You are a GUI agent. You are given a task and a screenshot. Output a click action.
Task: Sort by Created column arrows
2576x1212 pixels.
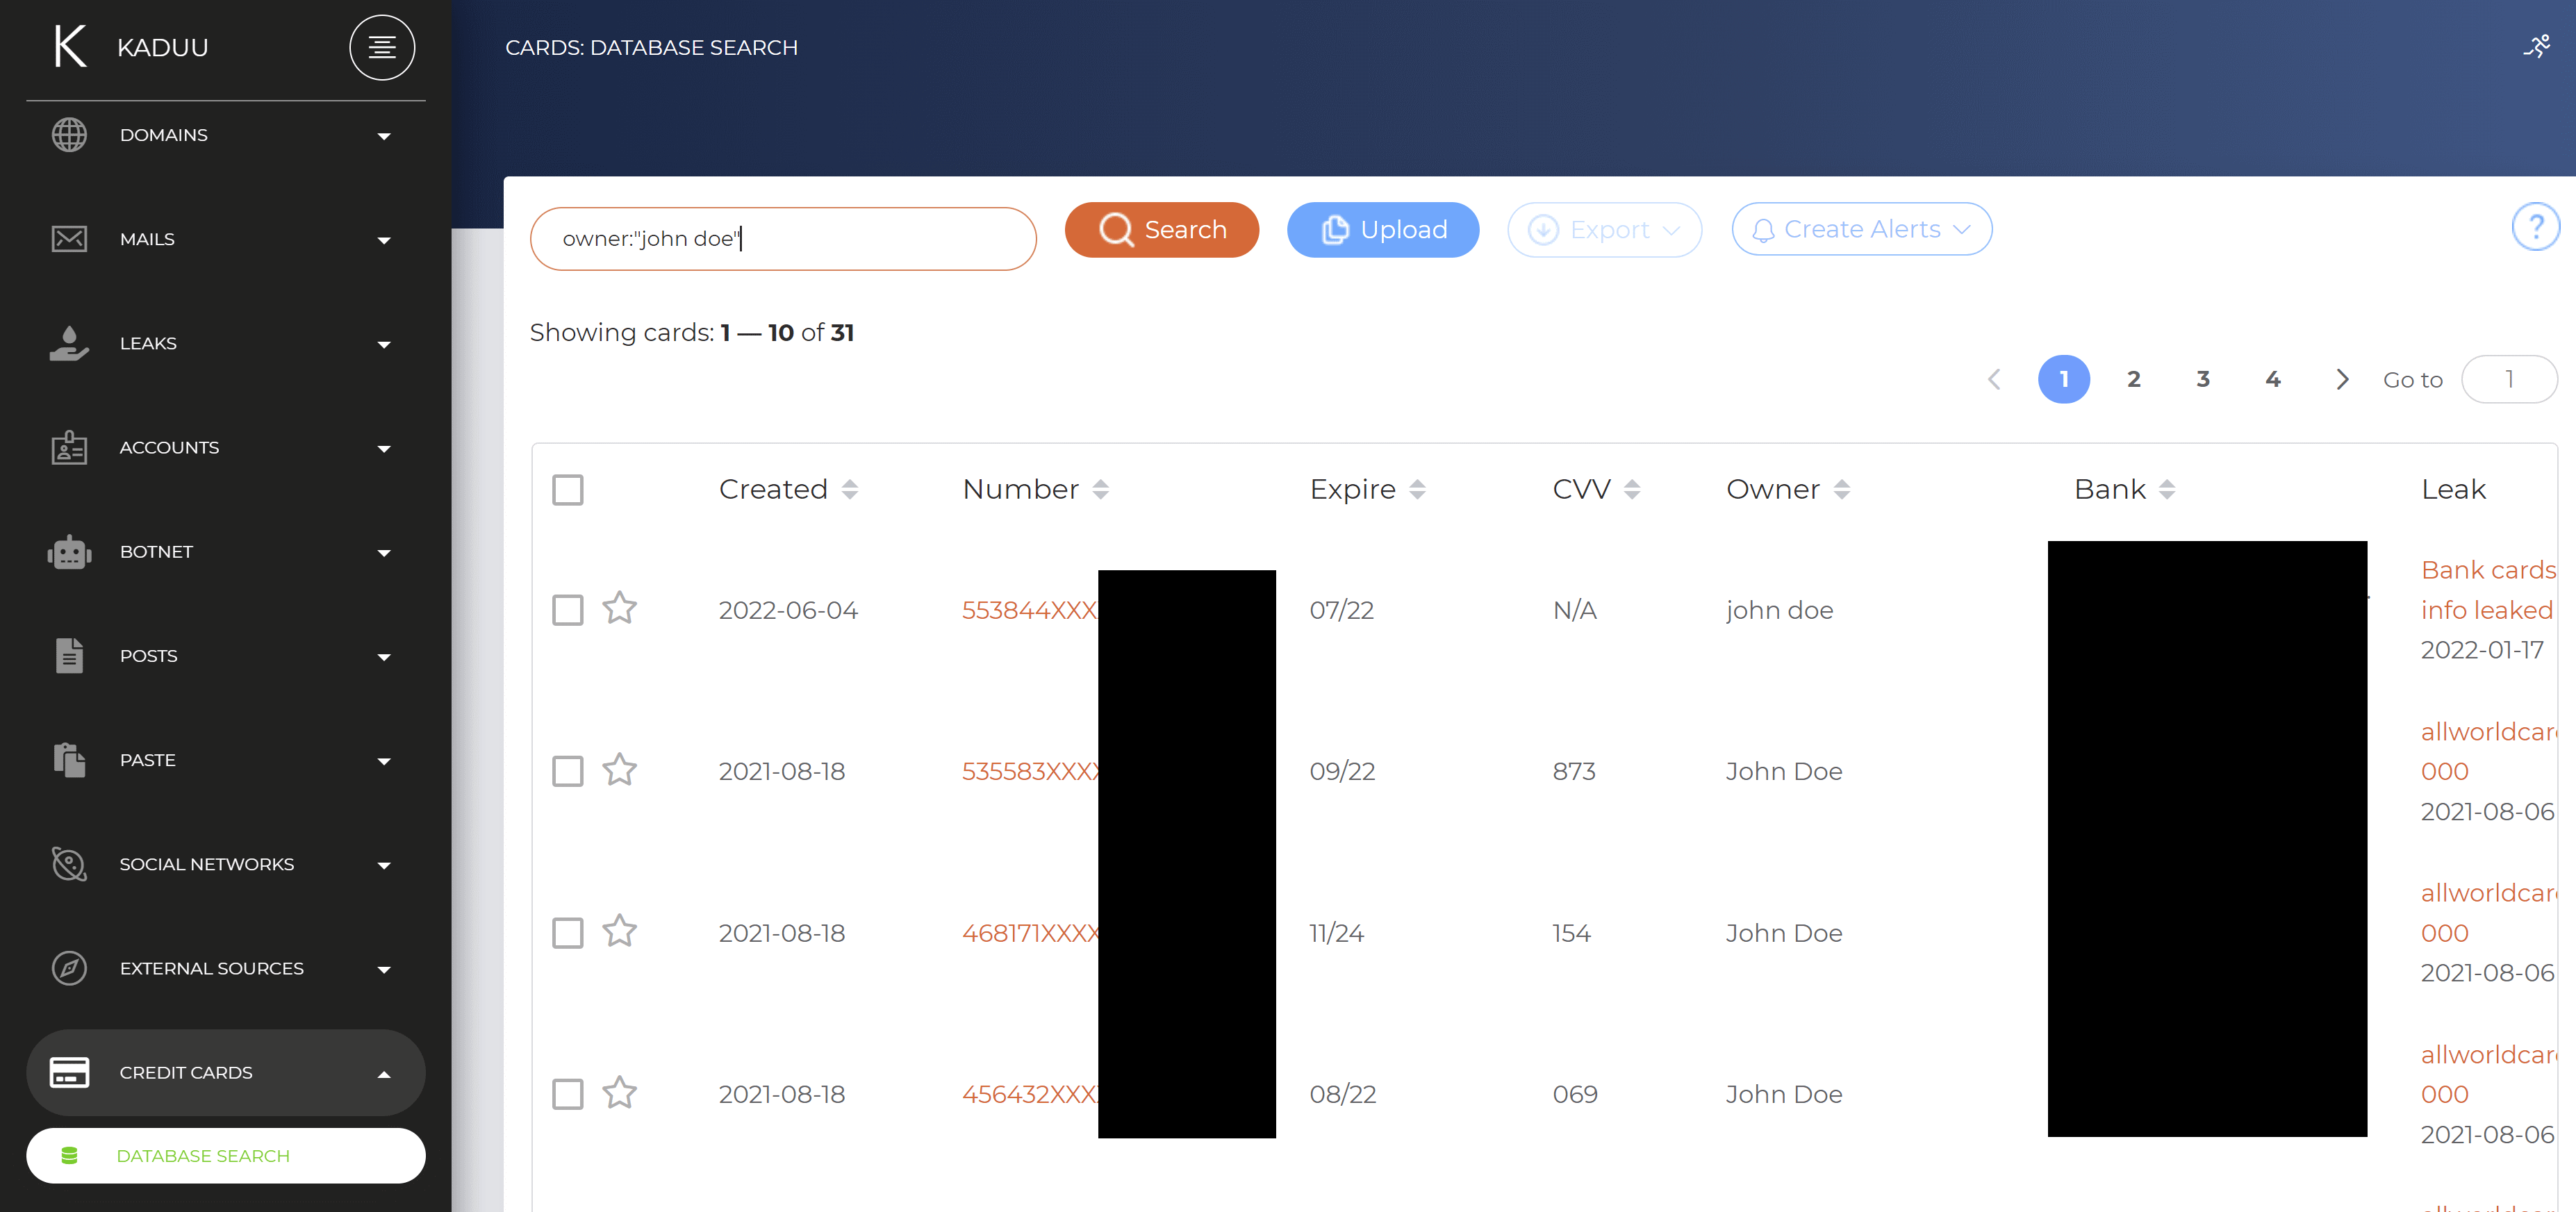(x=849, y=490)
